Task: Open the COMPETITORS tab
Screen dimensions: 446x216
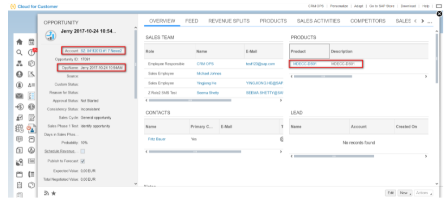Action: coord(368,21)
